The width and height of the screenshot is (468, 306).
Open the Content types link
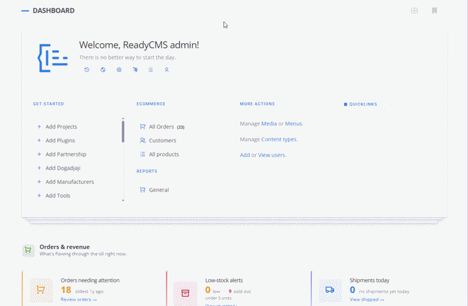(279, 140)
